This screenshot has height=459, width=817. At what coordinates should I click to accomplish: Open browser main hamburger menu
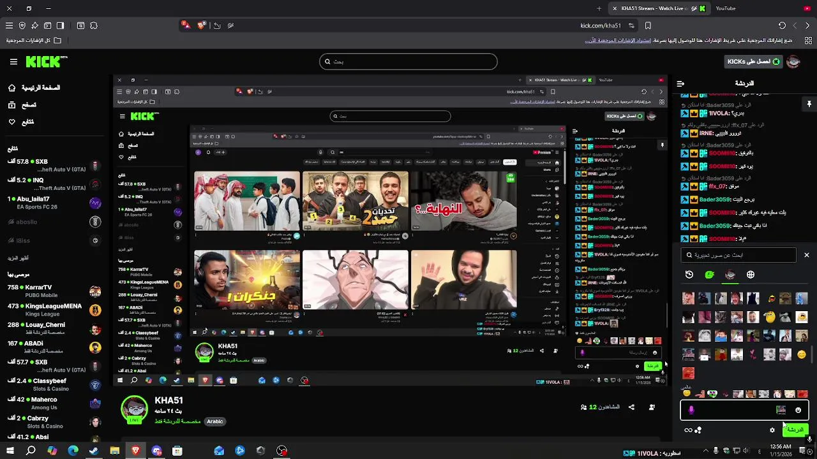click(x=9, y=25)
